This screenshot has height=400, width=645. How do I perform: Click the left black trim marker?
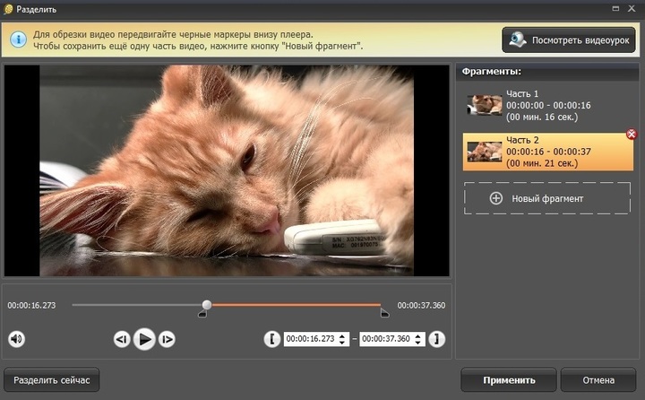pyautogui.click(x=202, y=314)
